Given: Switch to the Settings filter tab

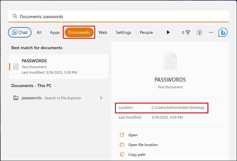Looking at the screenshot, I should pyautogui.click(x=124, y=32).
